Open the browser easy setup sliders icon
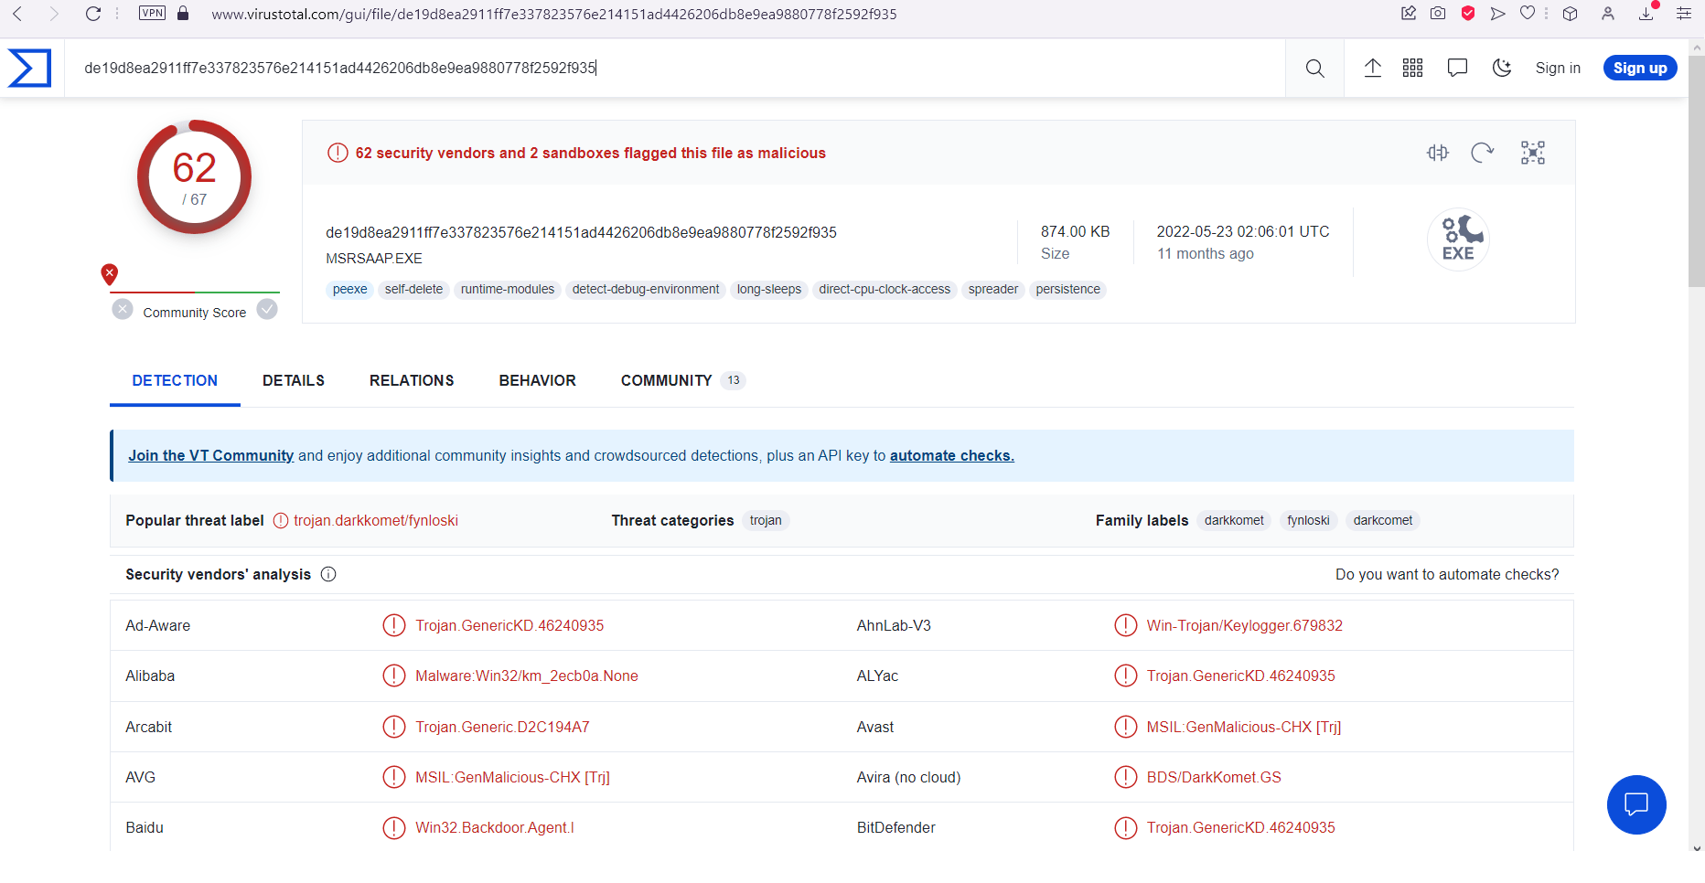The width and height of the screenshot is (1705, 883). point(1684,14)
